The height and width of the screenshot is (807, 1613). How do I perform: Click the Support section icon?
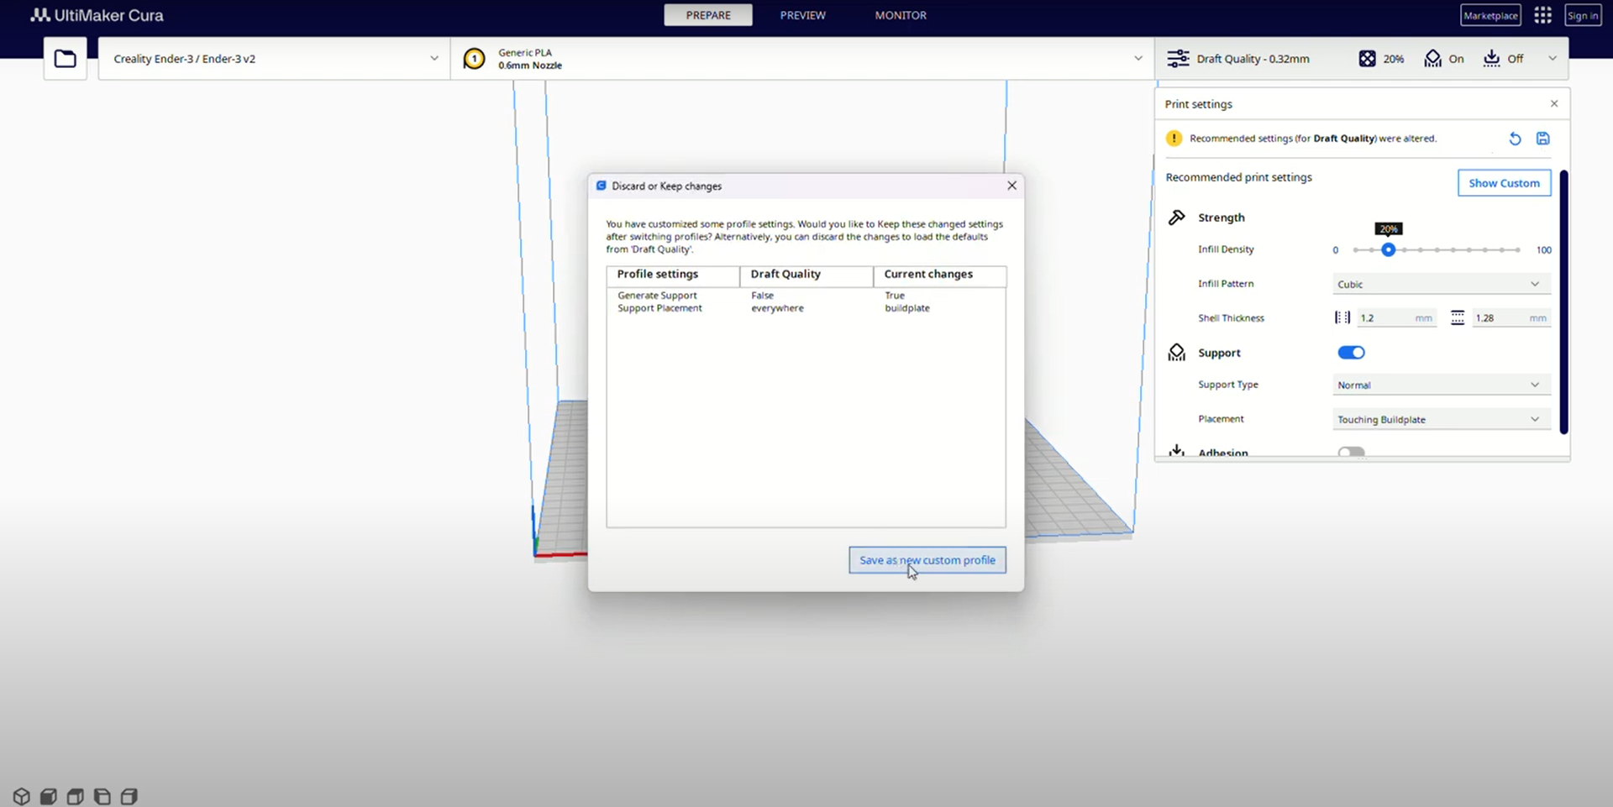point(1177,353)
